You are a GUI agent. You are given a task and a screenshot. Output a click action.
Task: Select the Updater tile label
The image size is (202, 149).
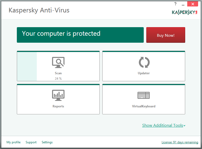144,73
